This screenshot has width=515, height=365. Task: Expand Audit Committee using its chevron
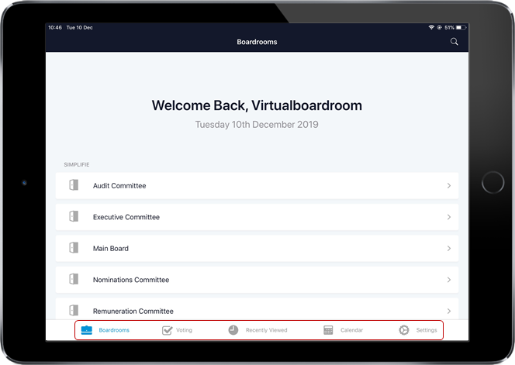tap(449, 186)
